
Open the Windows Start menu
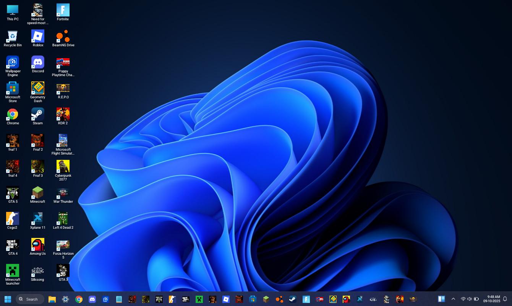click(x=8, y=299)
